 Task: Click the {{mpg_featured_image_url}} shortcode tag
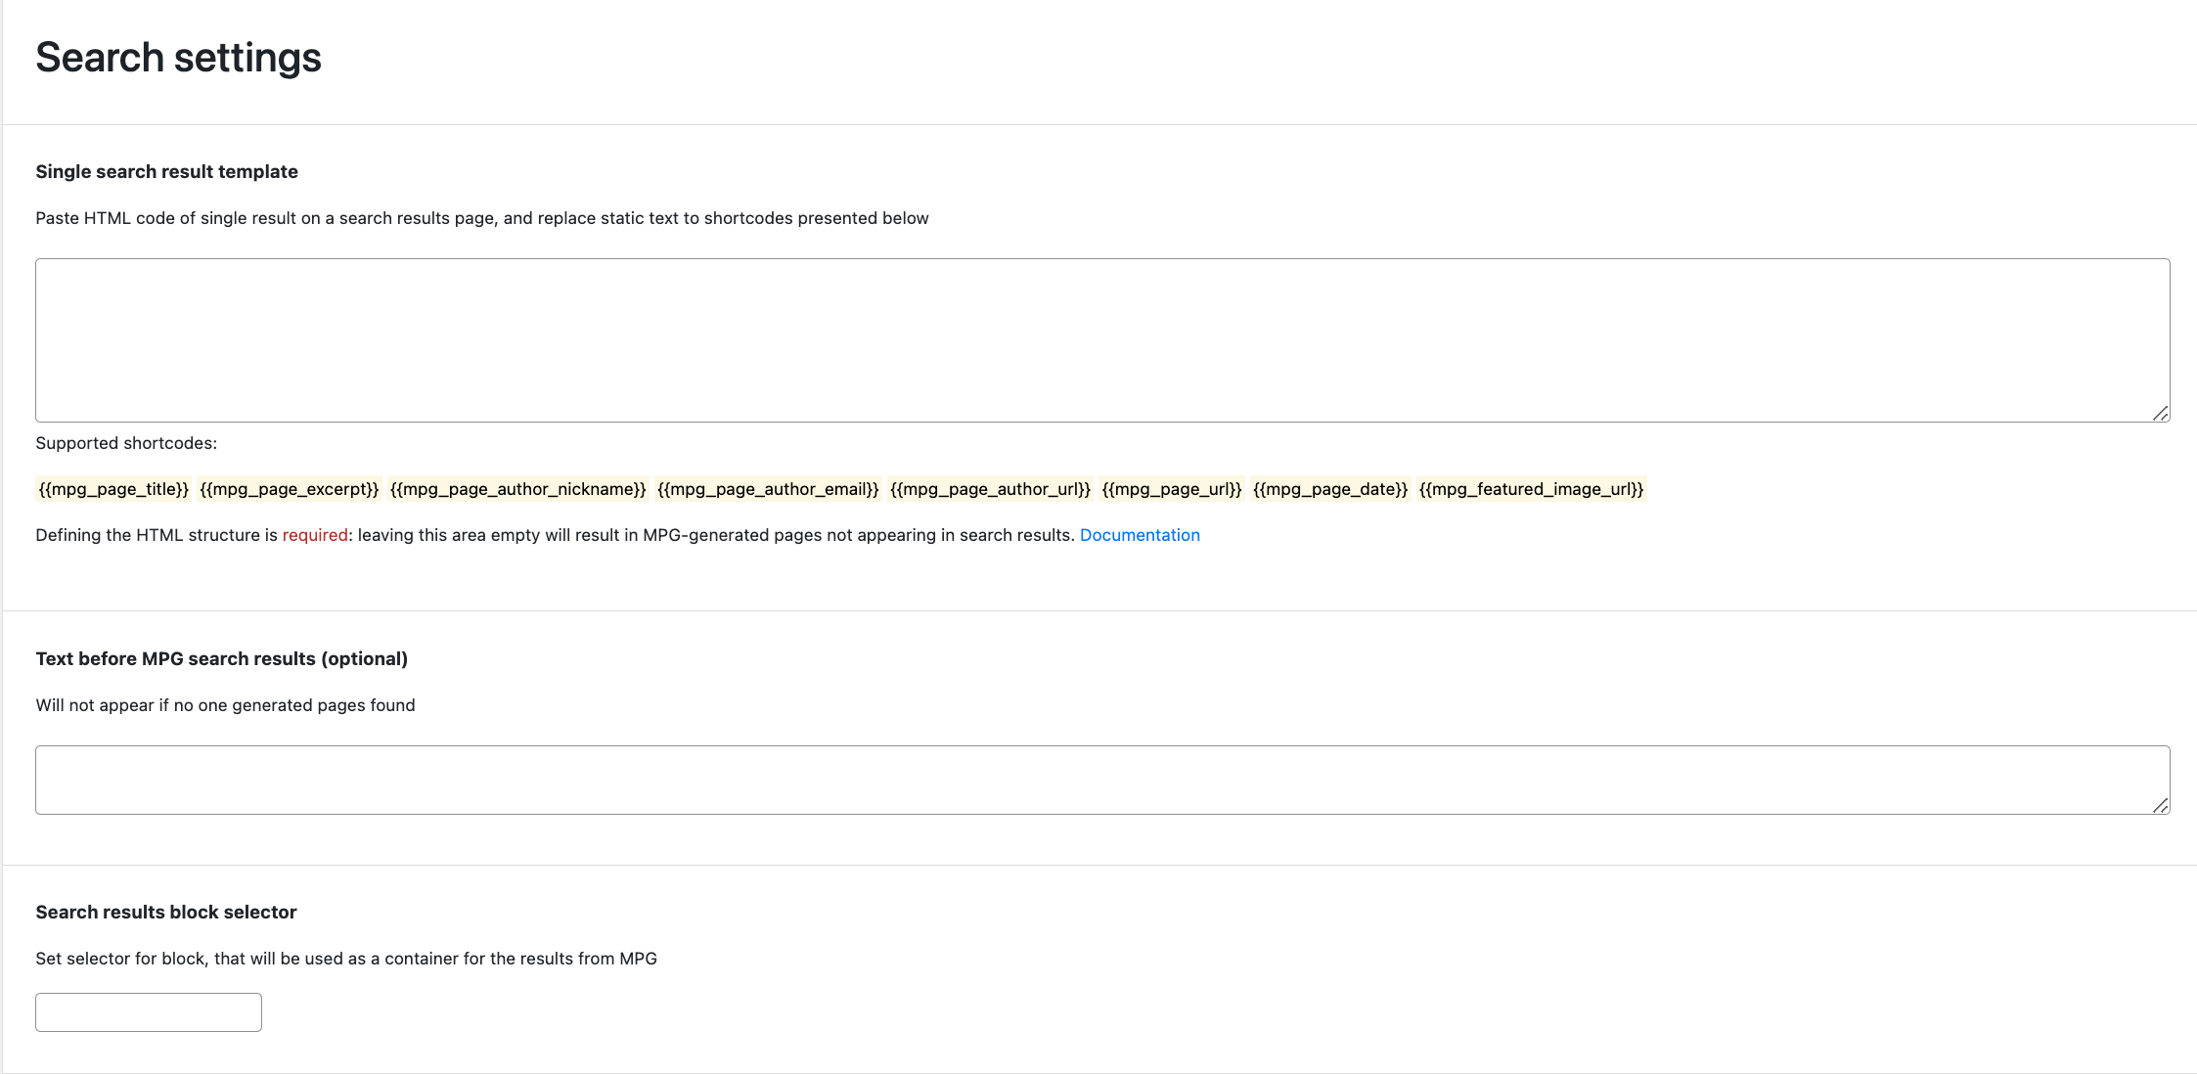click(1531, 489)
